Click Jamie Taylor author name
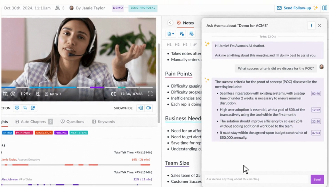329x187 pixels. 93,8
